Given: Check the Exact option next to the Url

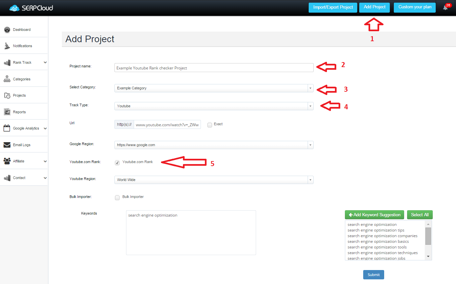Looking at the screenshot, I should tap(210, 125).
